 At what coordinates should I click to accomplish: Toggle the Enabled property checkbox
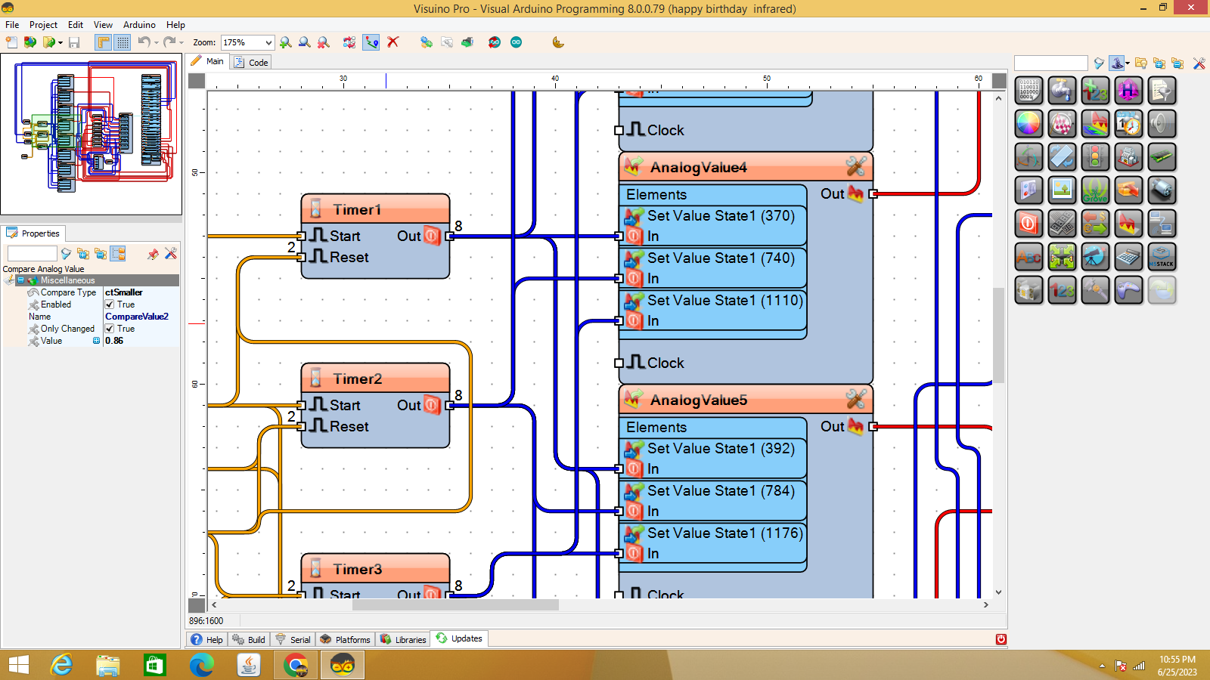pos(110,304)
